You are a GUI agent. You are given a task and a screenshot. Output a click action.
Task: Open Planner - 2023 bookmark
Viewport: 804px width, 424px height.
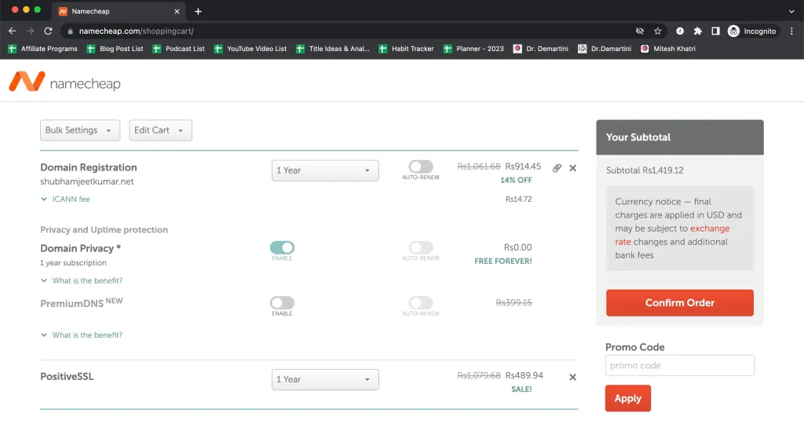473,49
